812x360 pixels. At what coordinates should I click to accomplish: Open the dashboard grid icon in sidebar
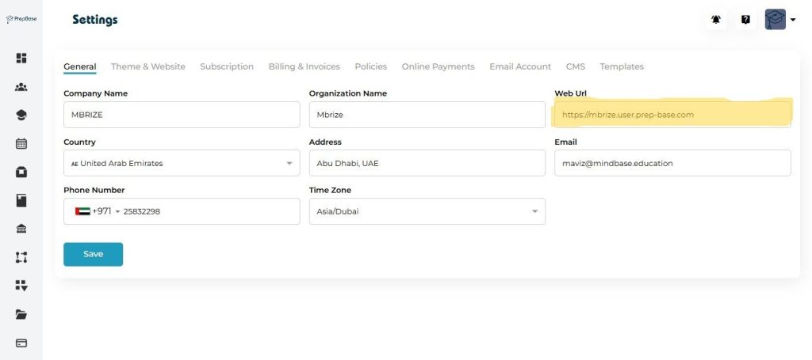(21, 58)
